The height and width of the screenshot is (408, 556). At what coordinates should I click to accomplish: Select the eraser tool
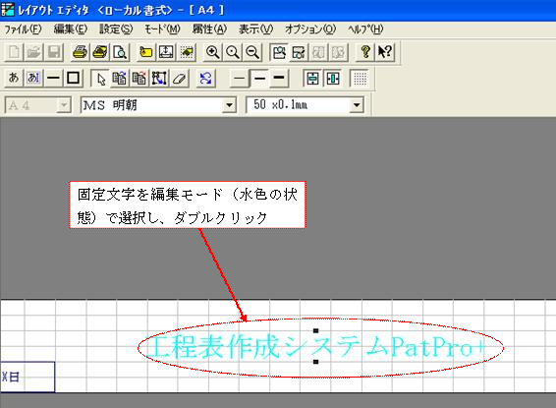click(179, 78)
